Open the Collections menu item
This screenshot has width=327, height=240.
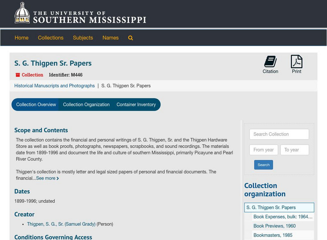(x=51, y=38)
